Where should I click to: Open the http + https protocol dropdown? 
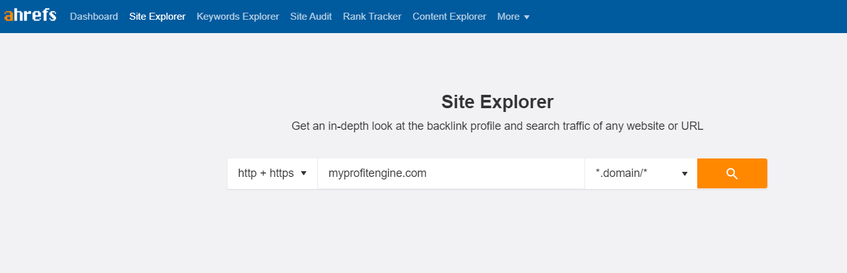click(272, 174)
